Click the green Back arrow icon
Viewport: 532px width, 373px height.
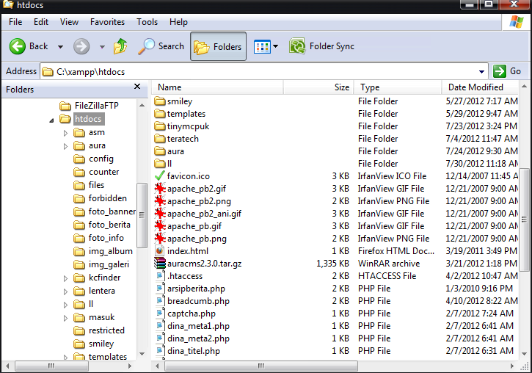(18, 46)
